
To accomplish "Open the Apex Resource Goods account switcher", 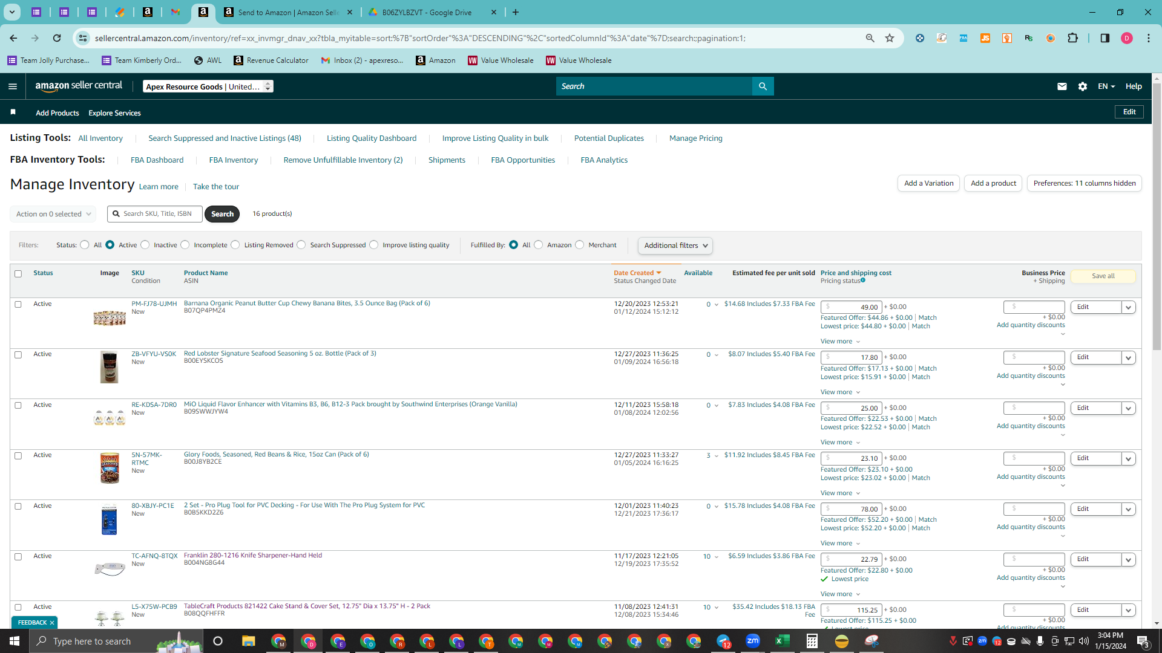I will (x=208, y=86).
